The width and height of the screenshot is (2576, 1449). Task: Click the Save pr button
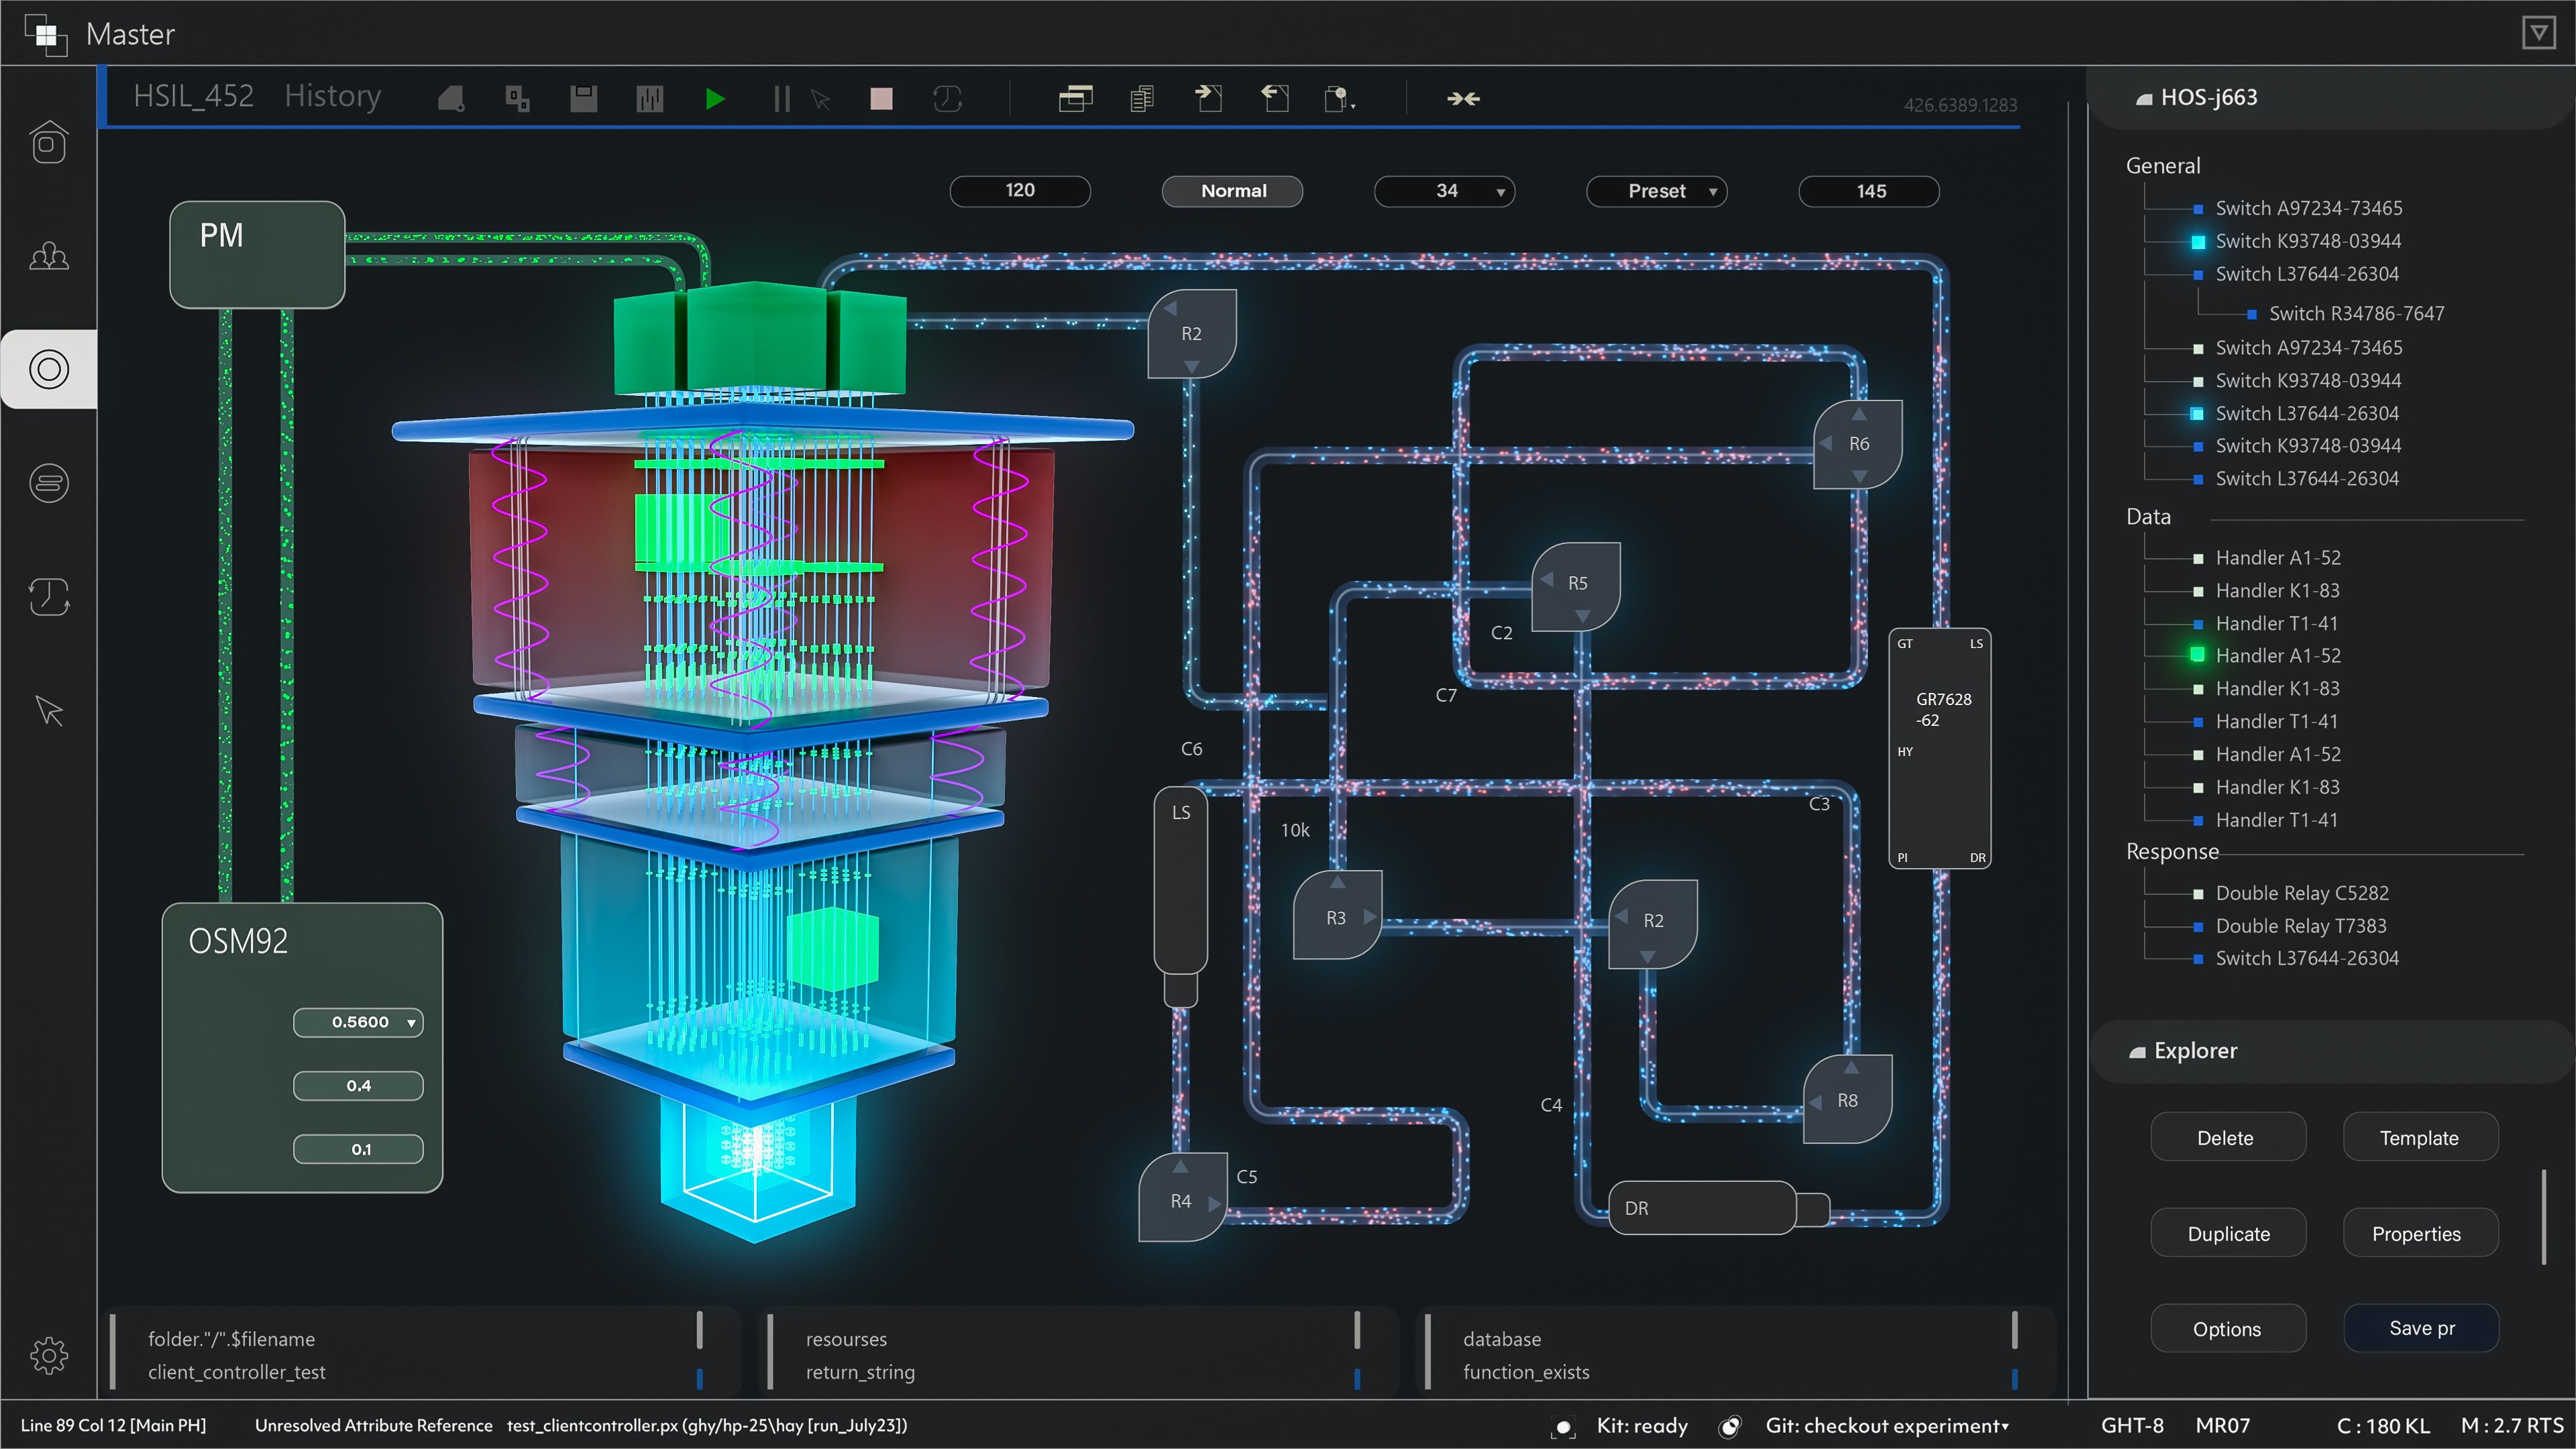pos(2421,1328)
